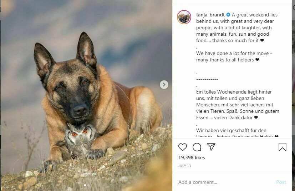Advance to next photo with chevron arrow
The height and width of the screenshot is (191, 295).
(x=164, y=85)
